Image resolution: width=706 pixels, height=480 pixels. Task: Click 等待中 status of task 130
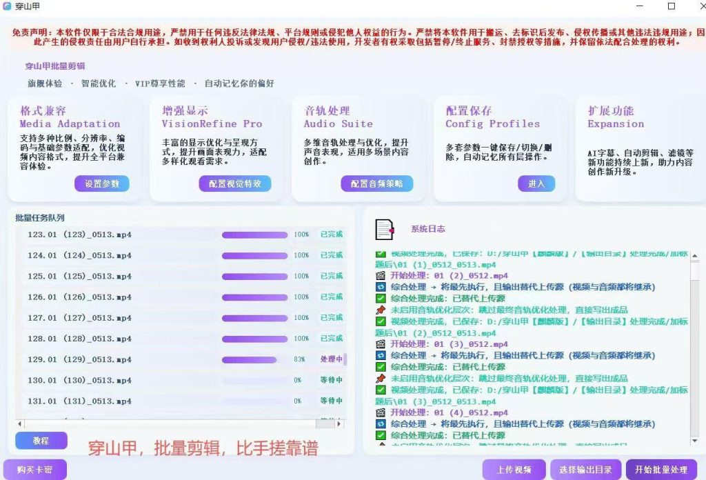(332, 380)
